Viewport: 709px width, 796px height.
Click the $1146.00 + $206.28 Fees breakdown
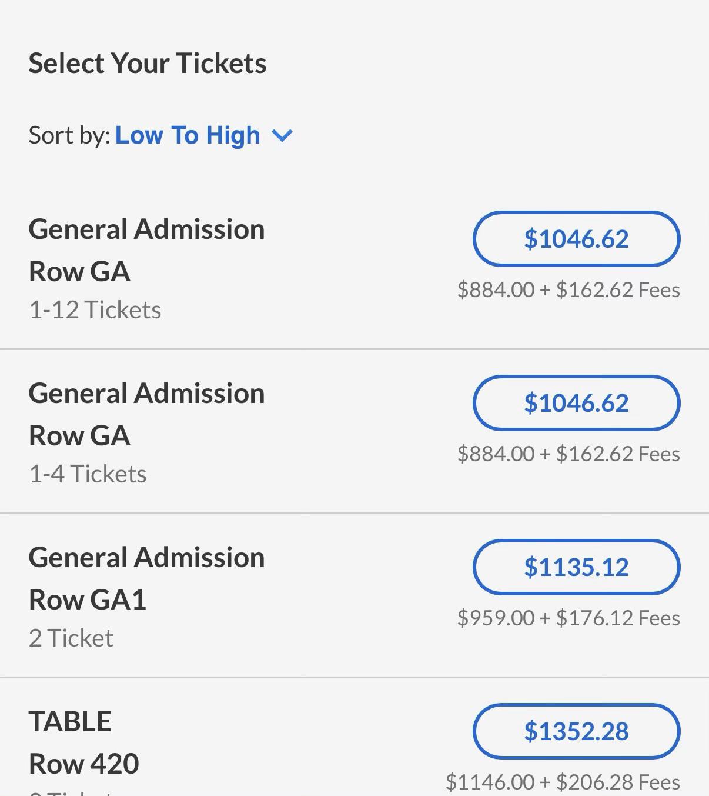pyautogui.click(x=563, y=782)
